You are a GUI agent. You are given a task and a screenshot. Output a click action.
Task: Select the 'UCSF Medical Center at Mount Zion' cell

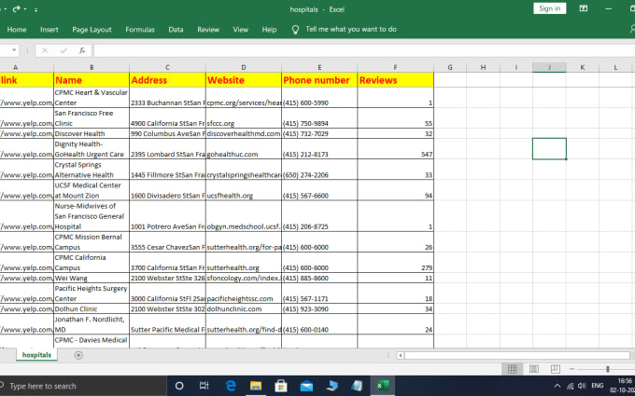(92, 190)
